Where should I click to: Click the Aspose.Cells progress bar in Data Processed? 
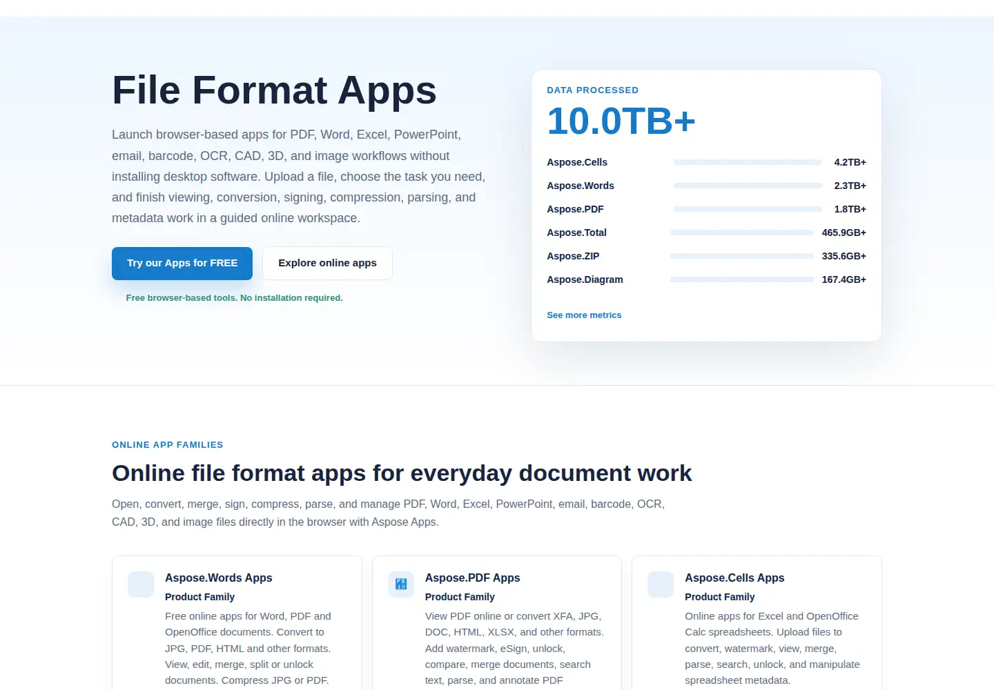click(x=748, y=163)
